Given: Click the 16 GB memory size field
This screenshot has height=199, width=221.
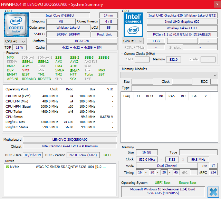Looking at the screenshot, I should [x=147, y=152].
